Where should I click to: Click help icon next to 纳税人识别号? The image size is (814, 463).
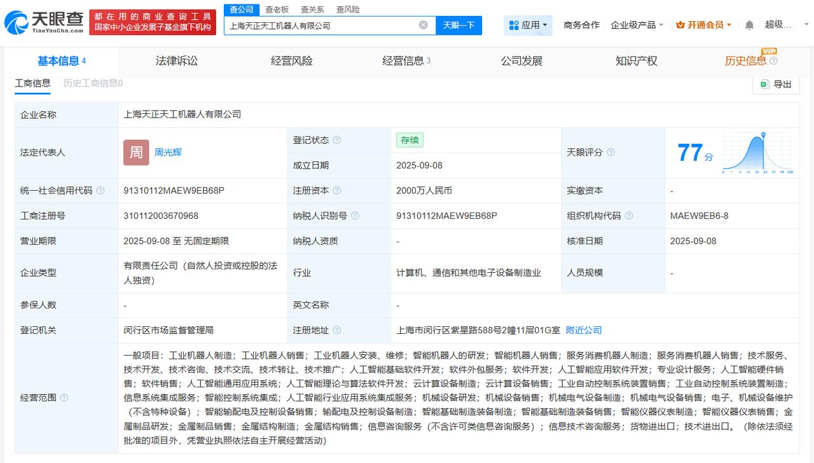(x=355, y=216)
